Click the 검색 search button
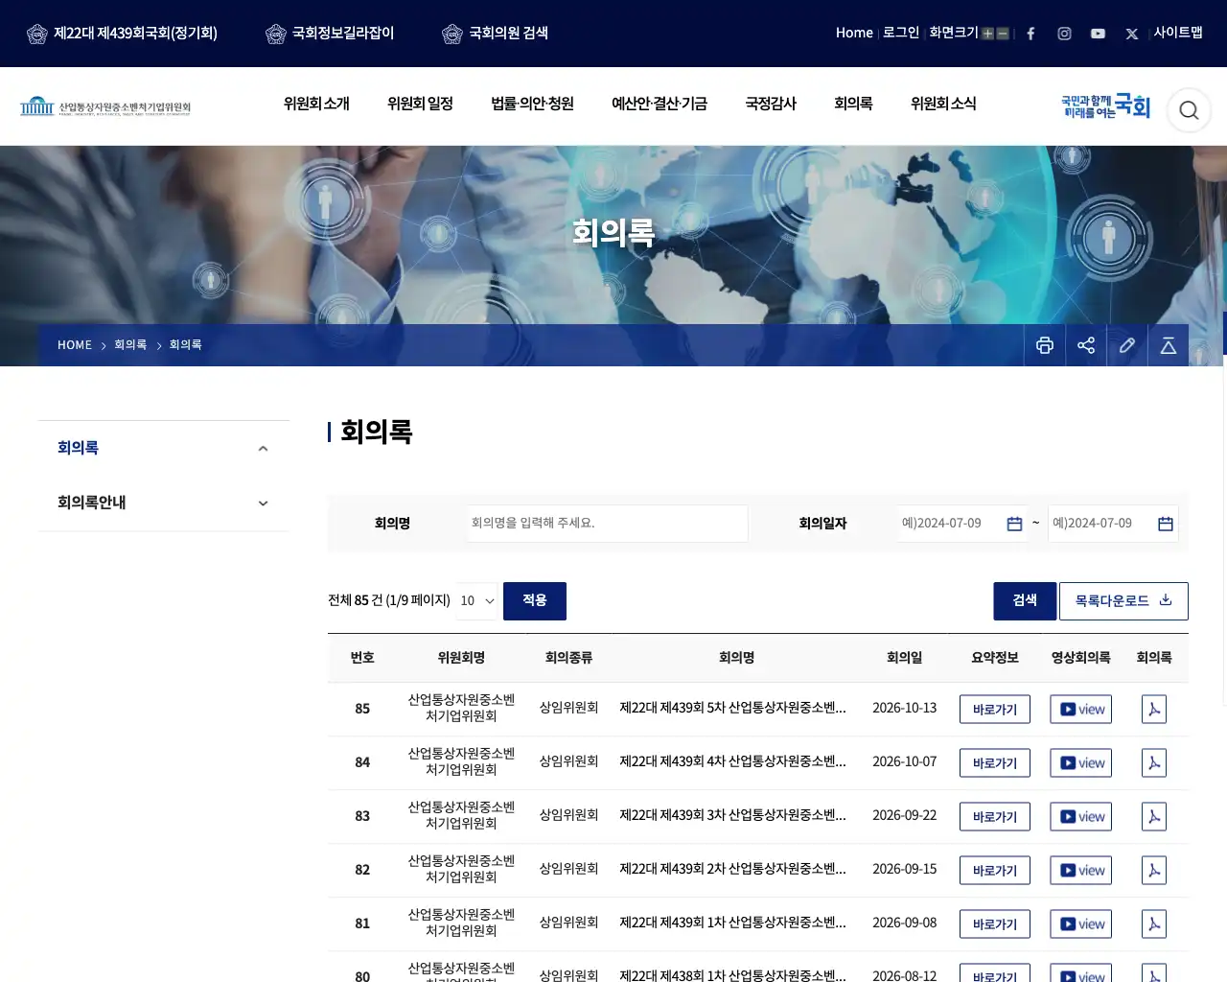This screenshot has height=982, width=1227. tap(1025, 601)
